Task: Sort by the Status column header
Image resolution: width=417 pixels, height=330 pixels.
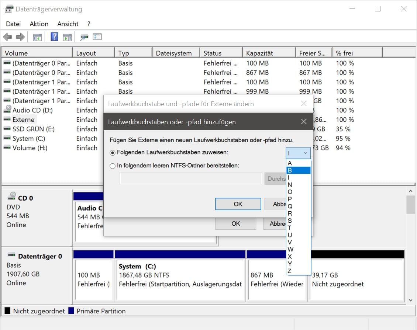Action: (221, 53)
